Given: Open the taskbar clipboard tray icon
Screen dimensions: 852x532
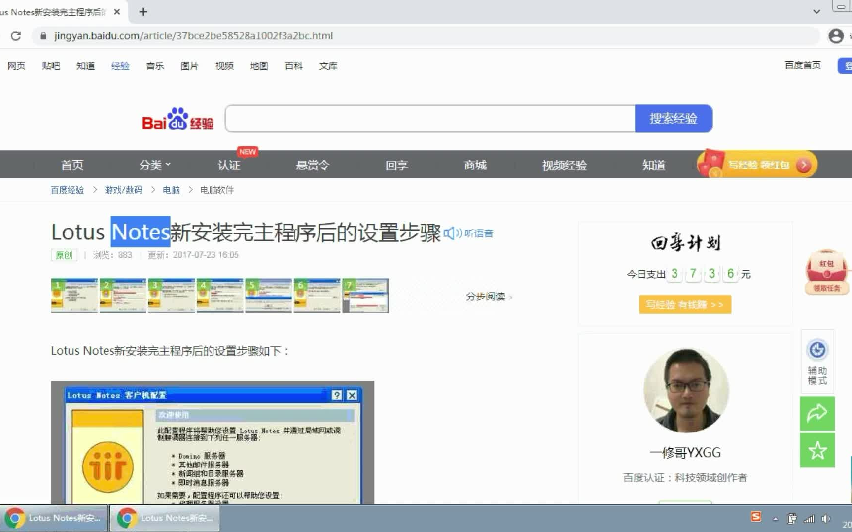Looking at the screenshot, I should (792, 519).
